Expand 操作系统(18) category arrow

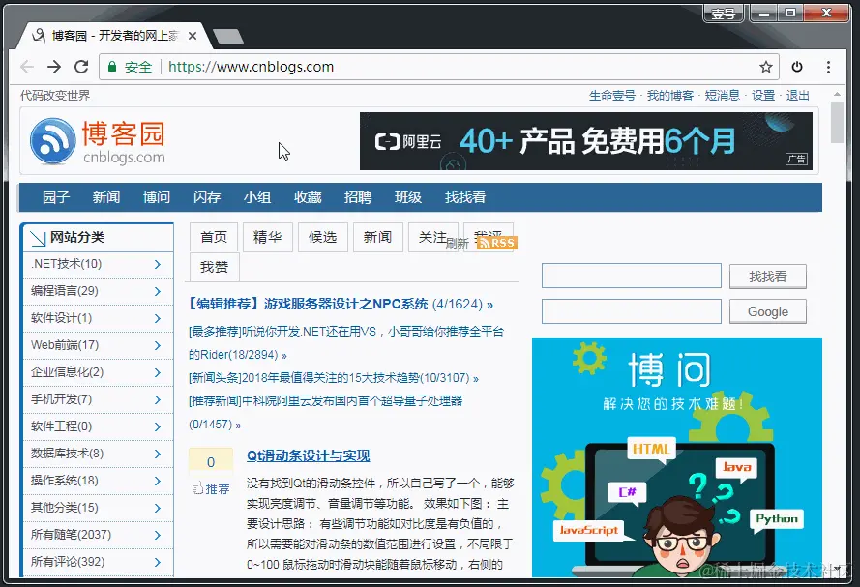(158, 481)
